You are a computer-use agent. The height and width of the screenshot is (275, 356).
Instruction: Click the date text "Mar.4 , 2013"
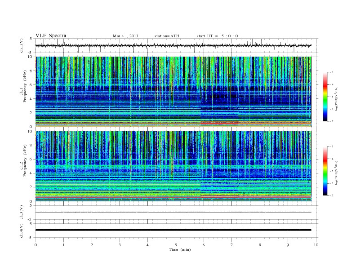click(x=125, y=36)
